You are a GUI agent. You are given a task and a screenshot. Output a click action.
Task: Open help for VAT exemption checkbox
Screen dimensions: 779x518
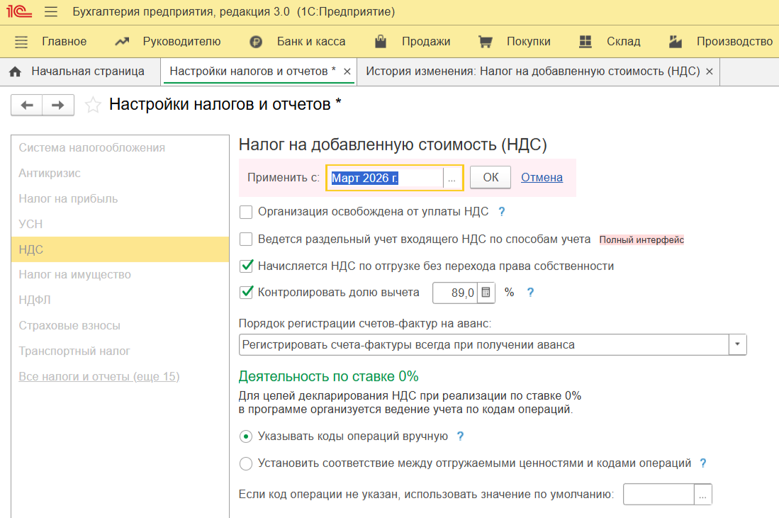502,211
